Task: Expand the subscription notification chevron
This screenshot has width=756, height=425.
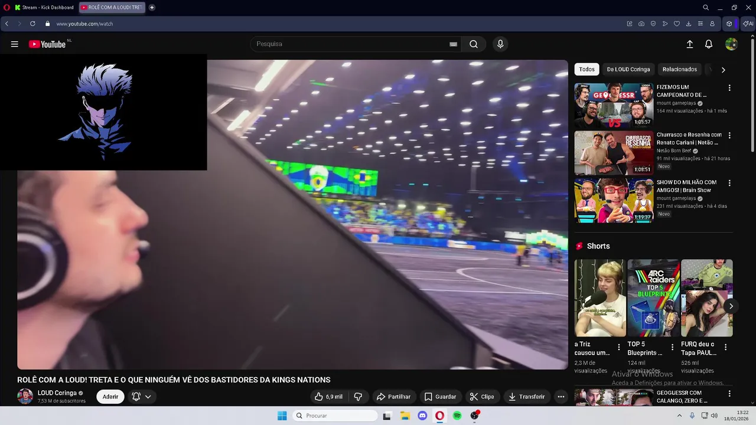Action: (x=148, y=397)
